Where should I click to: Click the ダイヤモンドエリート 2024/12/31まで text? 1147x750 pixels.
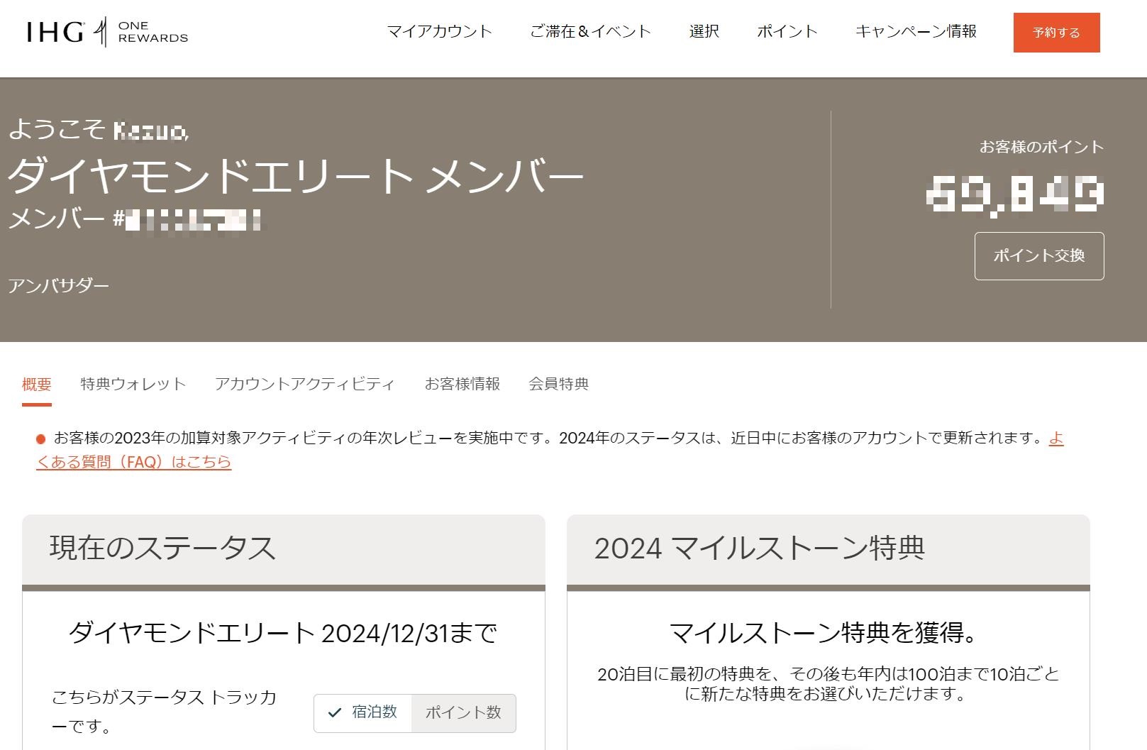283,632
